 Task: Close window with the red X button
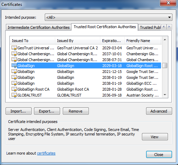click(x=168, y=2)
